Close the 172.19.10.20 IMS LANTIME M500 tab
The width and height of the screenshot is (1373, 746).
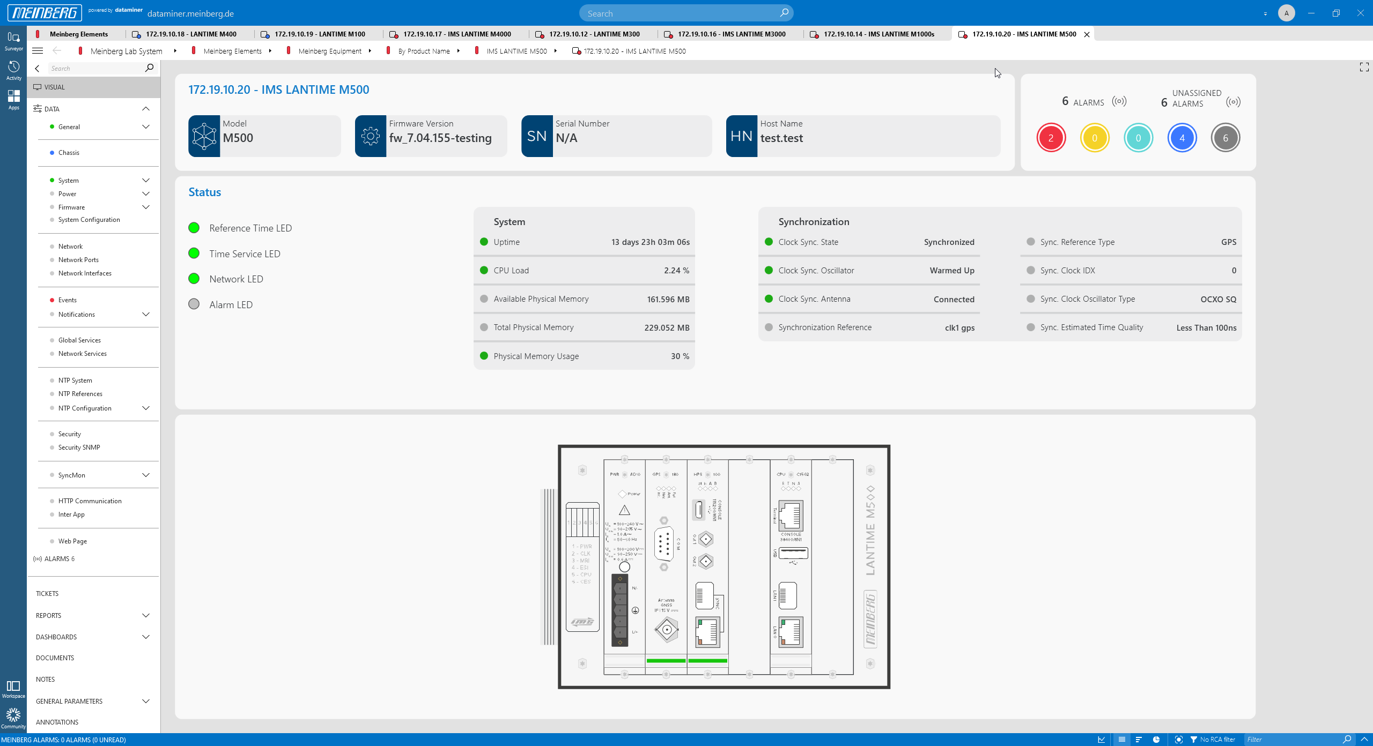click(x=1087, y=34)
